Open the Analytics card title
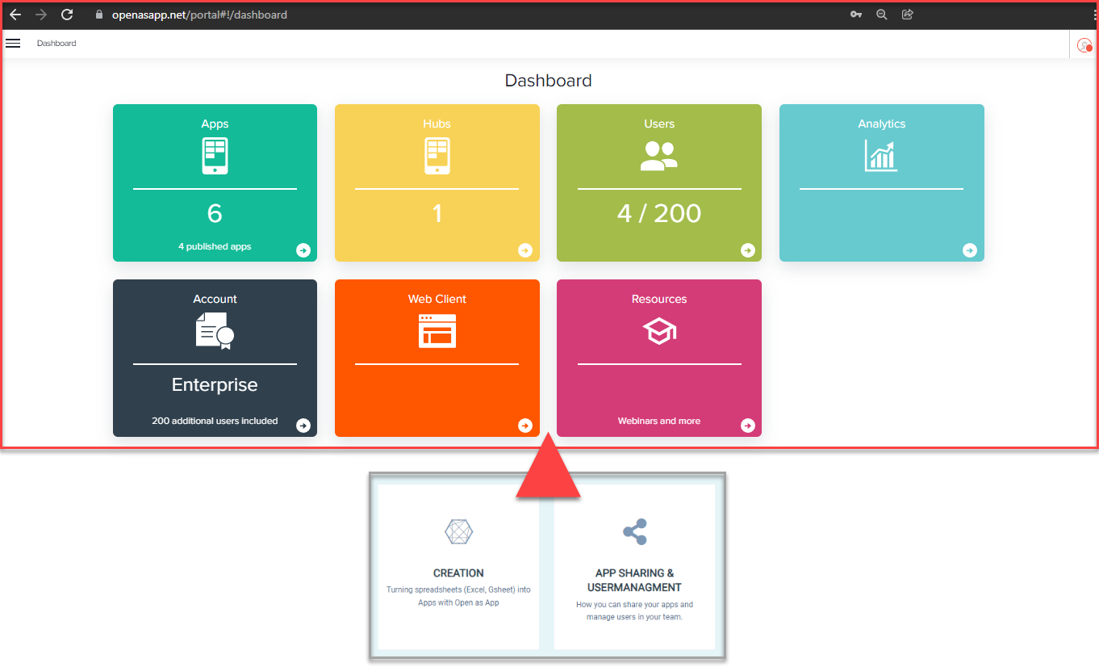 (x=881, y=124)
